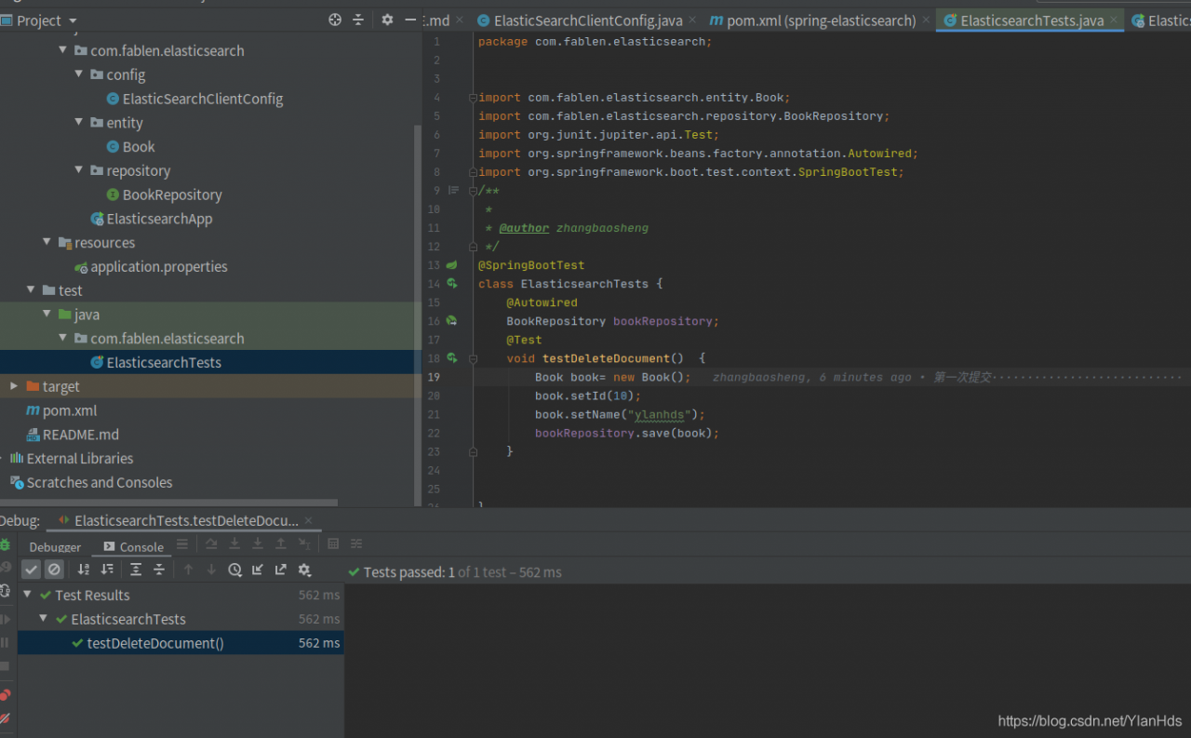
Task: Expand the target folder
Action: [x=13, y=386]
